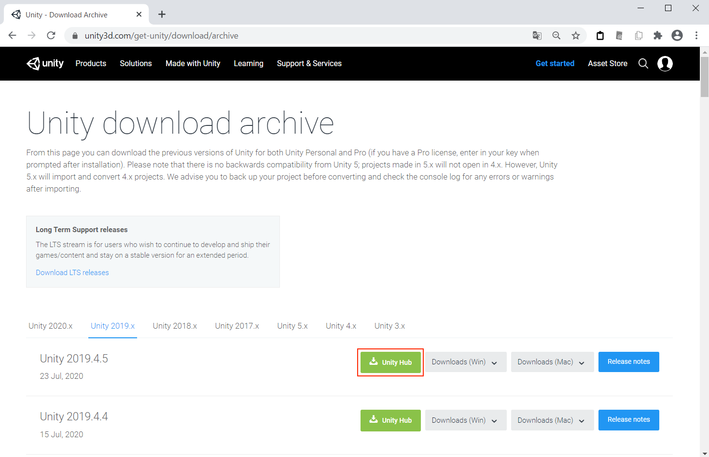Open the user account avatar icon
Screen dimensions: 709x457
pos(665,64)
